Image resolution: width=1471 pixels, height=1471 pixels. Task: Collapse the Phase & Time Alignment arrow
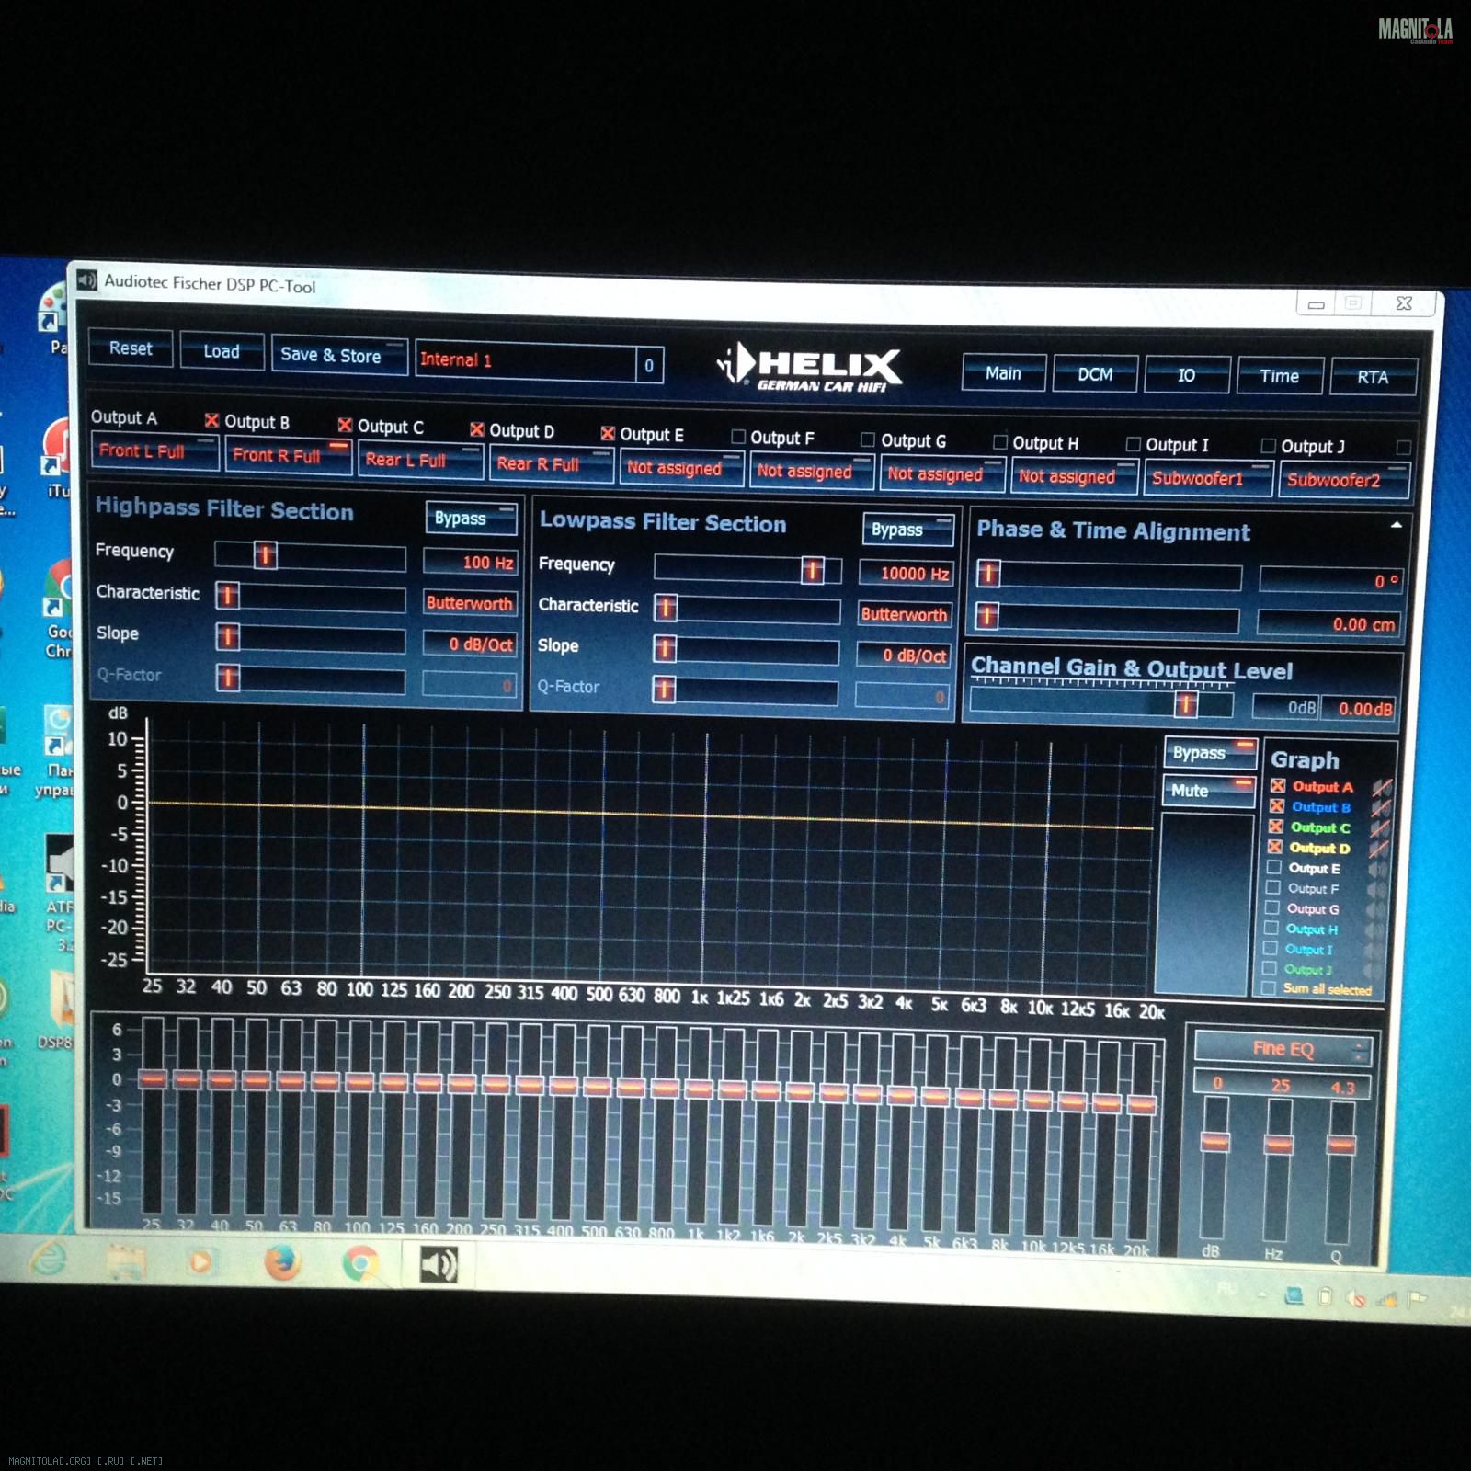tap(1396, 525)
